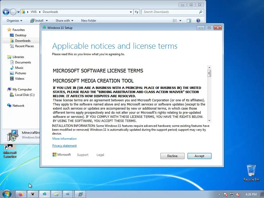
Task: Open the More information link
Action: point(64,138)
